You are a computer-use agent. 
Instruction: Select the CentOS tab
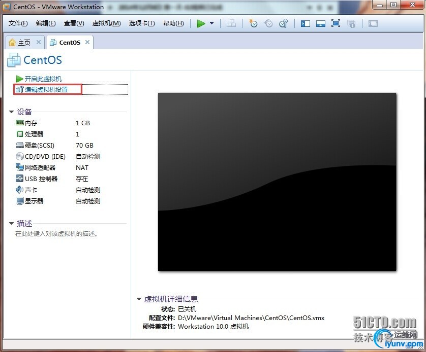click(x=70, y=43)
